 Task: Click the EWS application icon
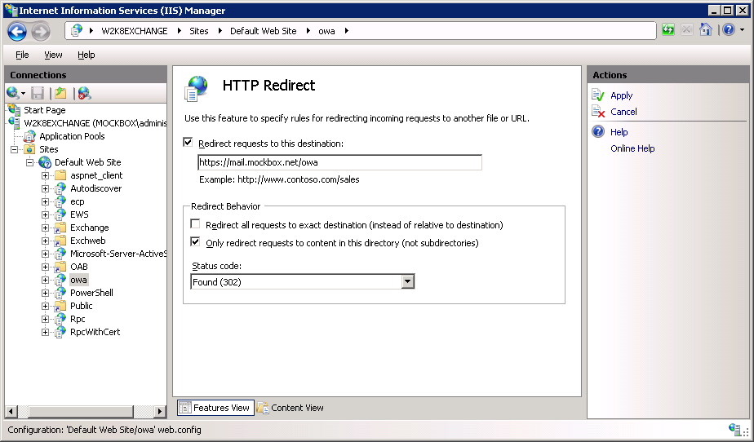click(60, 214)
